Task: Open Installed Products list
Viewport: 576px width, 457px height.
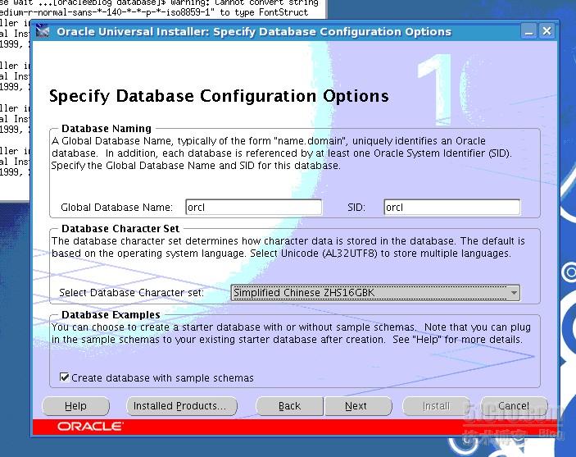Action: point(181,406)
